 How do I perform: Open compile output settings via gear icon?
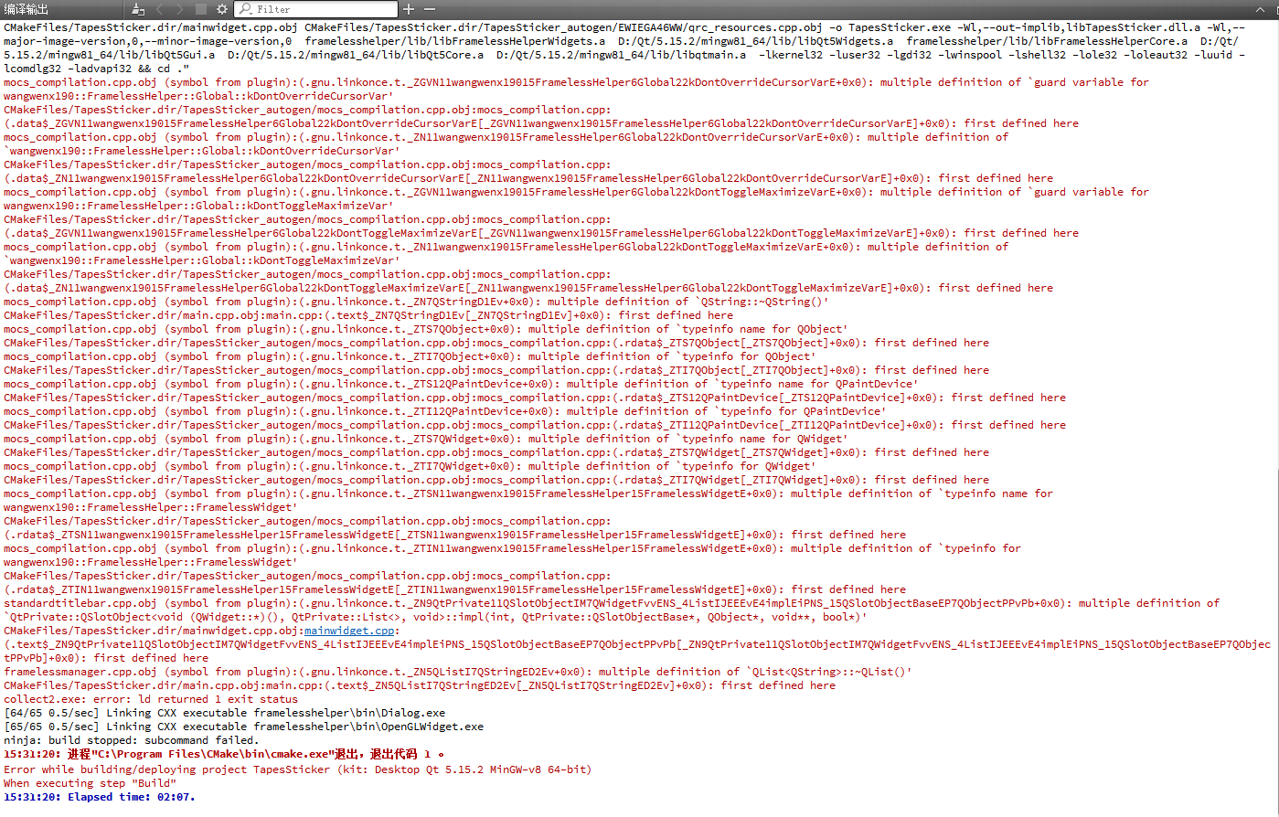(x=221, y=9)
